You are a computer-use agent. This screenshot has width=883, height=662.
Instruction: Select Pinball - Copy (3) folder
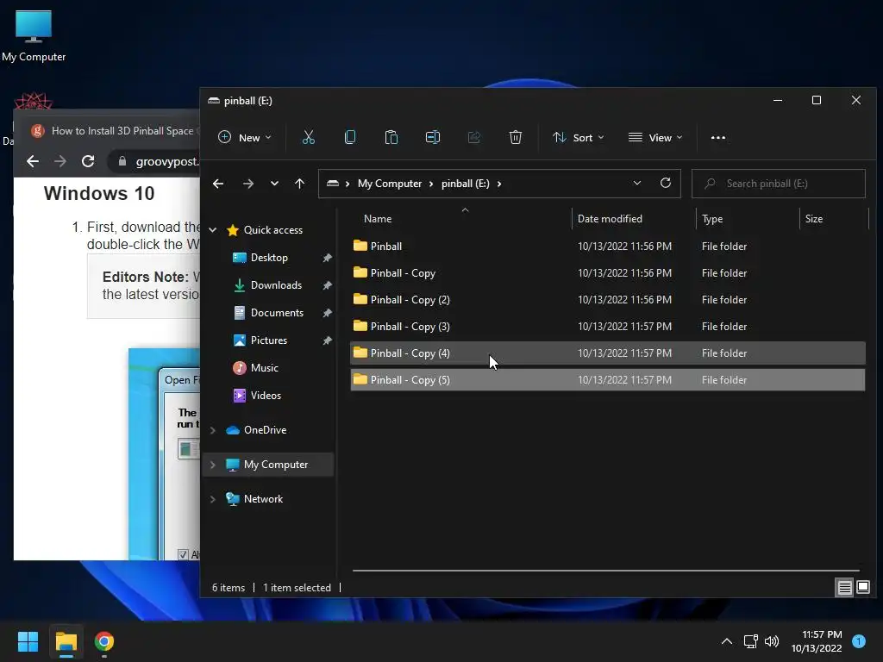point(608,327)
